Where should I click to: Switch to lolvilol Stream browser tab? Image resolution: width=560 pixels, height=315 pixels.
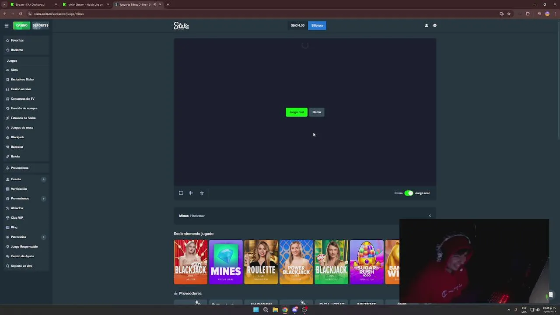click(x=85, y=4)
